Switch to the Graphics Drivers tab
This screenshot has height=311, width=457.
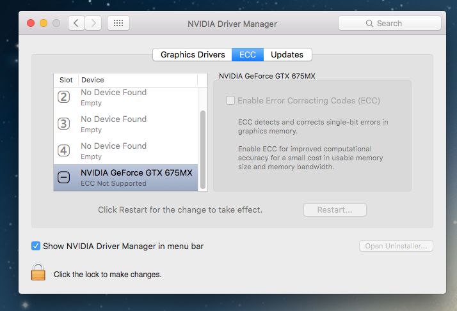click(193, 55)
